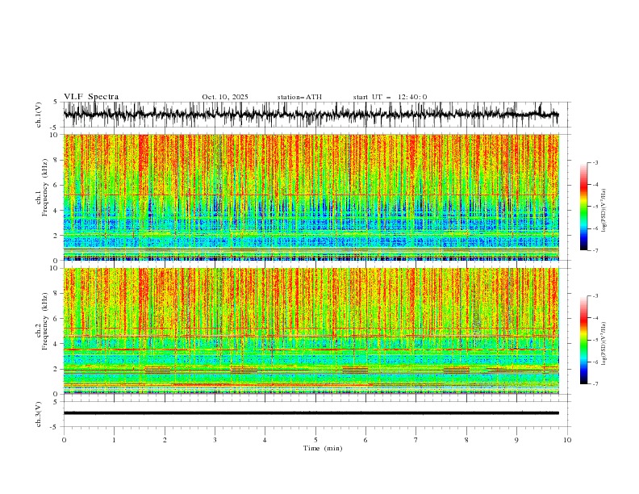Click the '-3' tick on the upper colorbar
The image size is (639, 494).
[595, 162]
